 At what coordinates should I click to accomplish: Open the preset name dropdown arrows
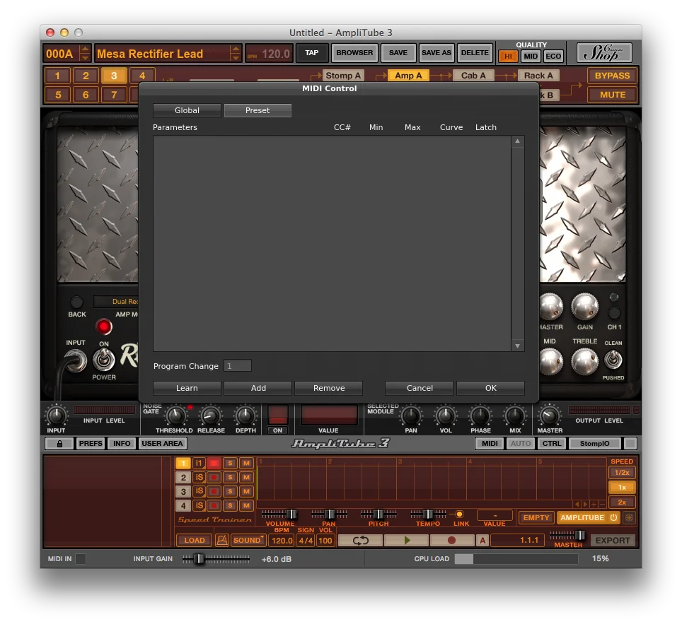pos(236,54)
